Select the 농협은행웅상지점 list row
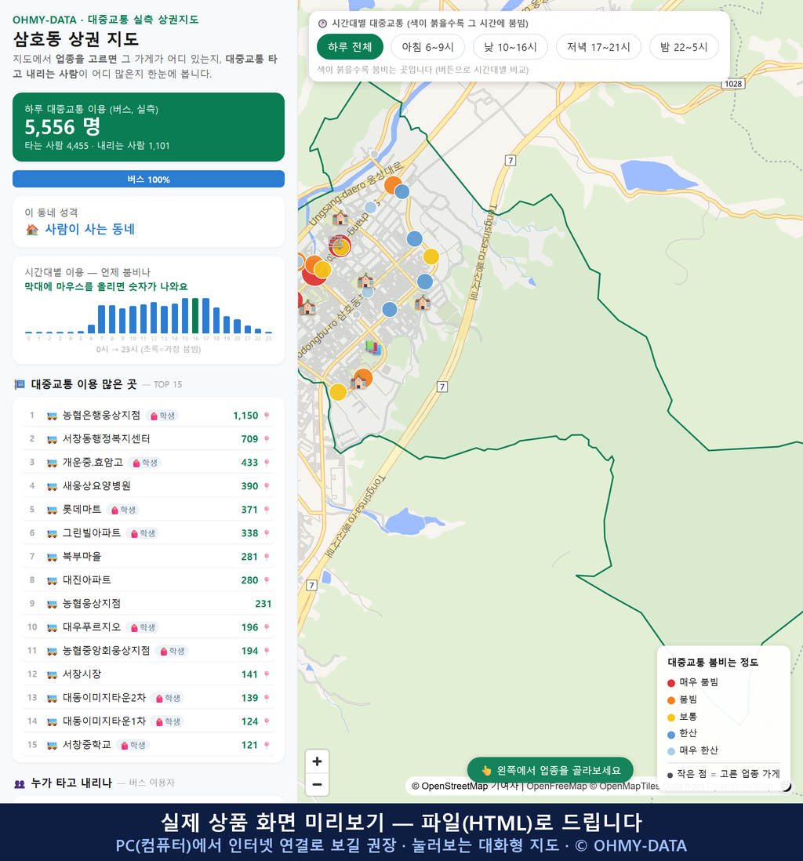 point(148,416)
